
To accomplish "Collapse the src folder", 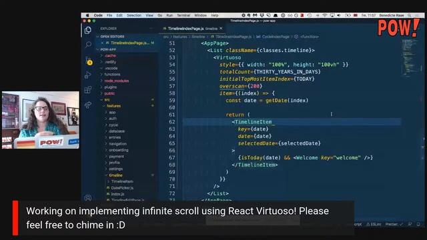I will [107, 99].
